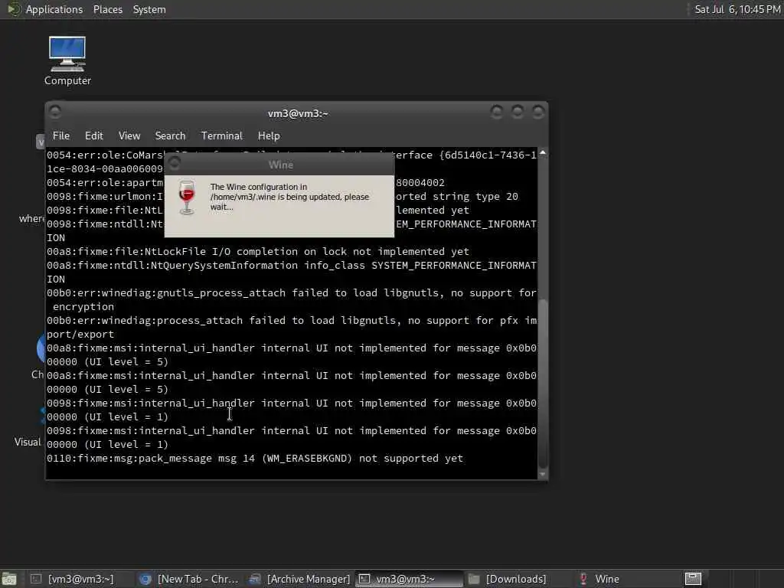Click the Wine dialog title text
Screen dimensions: 784x588
281,165
